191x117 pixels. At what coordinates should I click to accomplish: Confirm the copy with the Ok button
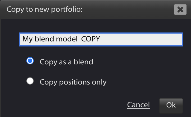pos(171,105)
